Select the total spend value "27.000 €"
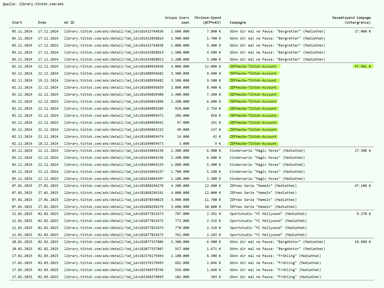This screenshot has height=288, width=384. pyautogui.click(x=363, y=31)
